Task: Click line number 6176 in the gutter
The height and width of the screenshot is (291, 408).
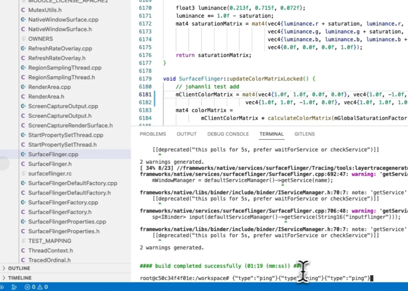Action: [145, 55]
